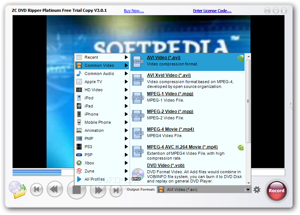Open the Common Audio category

point(102,74)
